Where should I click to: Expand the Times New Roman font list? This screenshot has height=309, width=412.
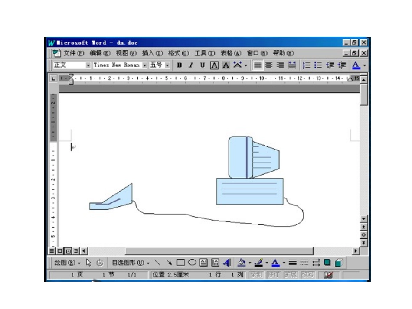pyautogui.click(x=145, y=65)
